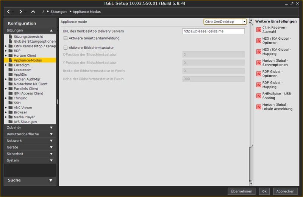Click the XenDesktop Delivery Server URL field

[213, 31]
